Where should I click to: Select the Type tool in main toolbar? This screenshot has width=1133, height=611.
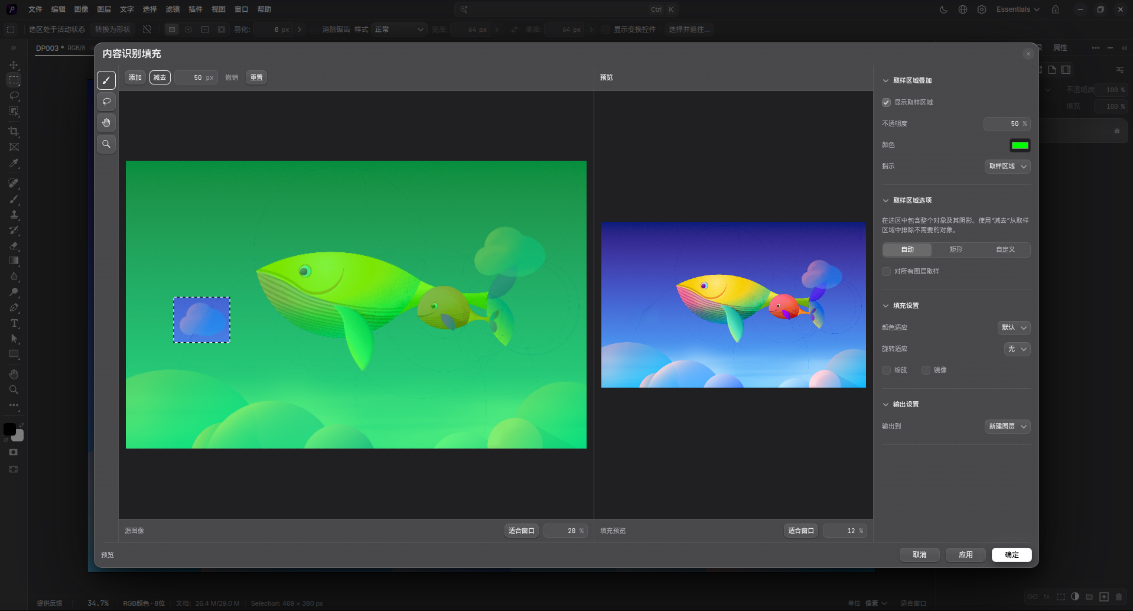(x=14, y=323)
